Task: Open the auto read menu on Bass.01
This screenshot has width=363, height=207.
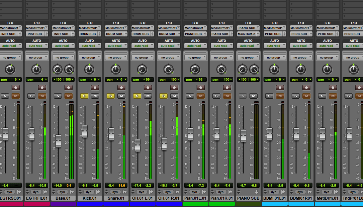Action: coord(63,46)
